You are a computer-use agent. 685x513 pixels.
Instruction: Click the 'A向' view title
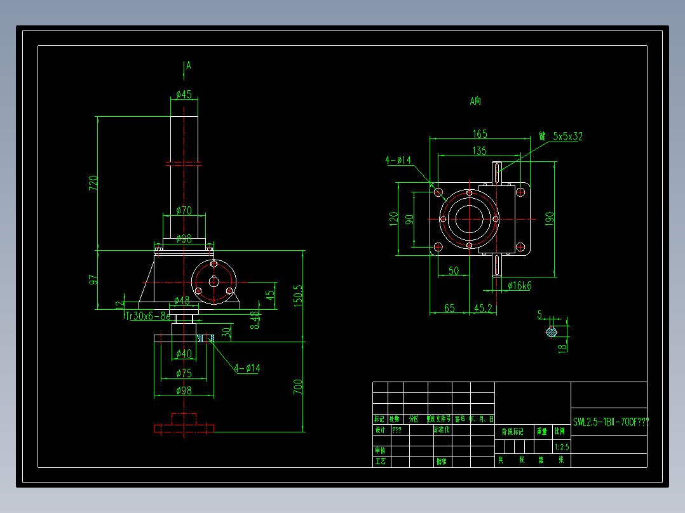(x=475, y=102)
